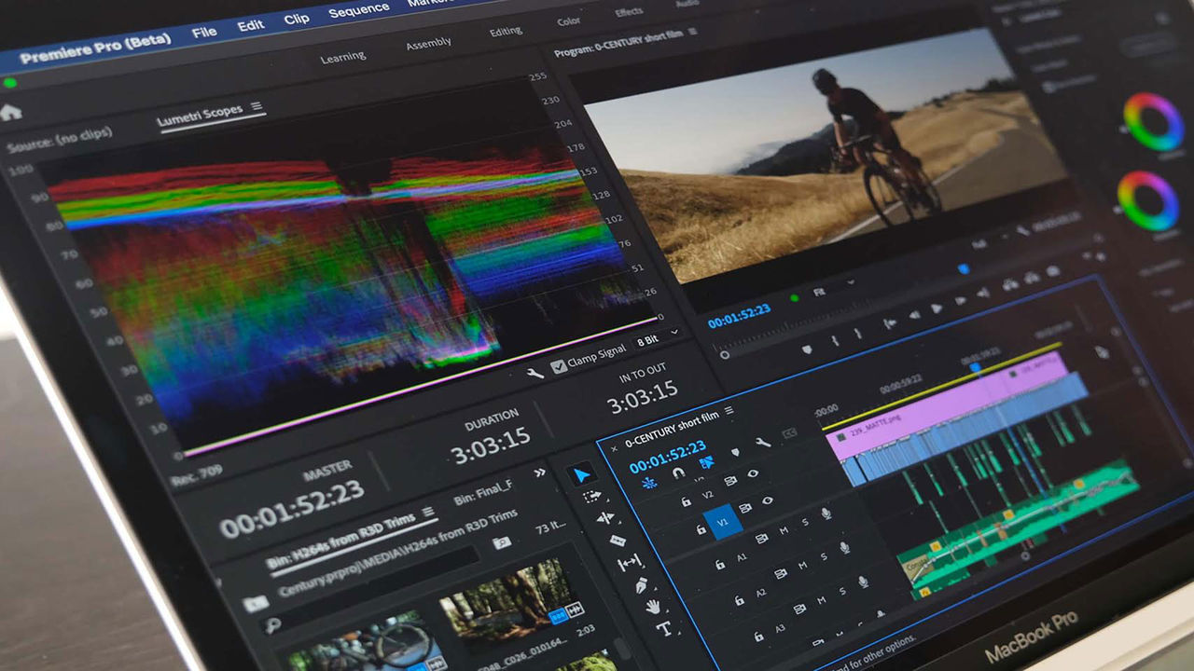Switch to the Learning workspace
Image resolution: width=1194 pixels, height=671 pixels.
(342, 57)
